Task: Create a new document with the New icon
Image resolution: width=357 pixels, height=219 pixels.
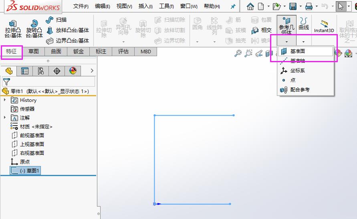Action: 261,6
